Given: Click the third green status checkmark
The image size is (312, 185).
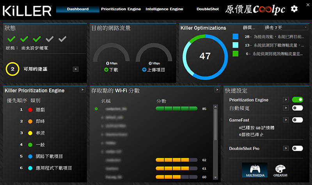Looking at the screenshot, I should [37, 39].
